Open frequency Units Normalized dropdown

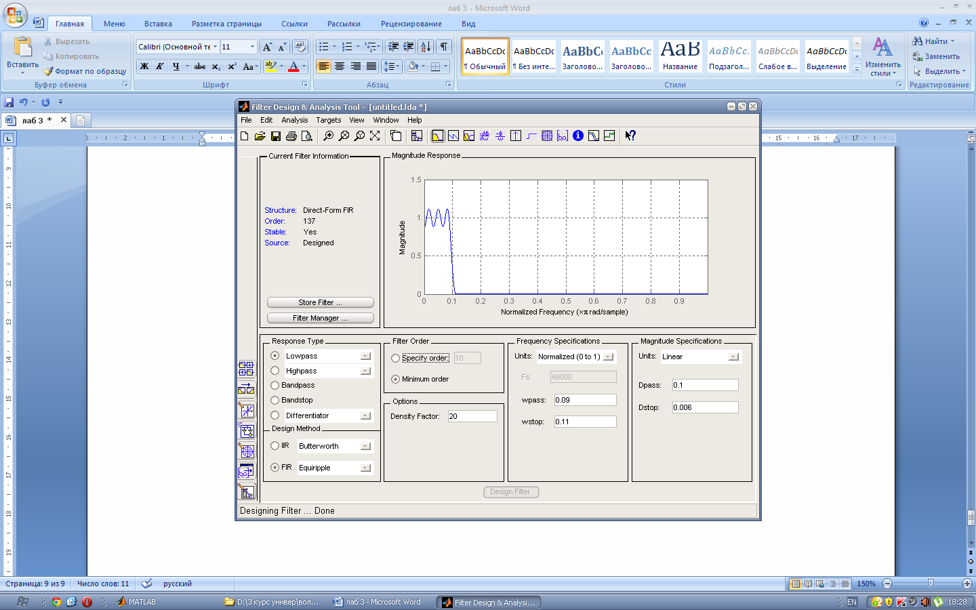(609, 357)
